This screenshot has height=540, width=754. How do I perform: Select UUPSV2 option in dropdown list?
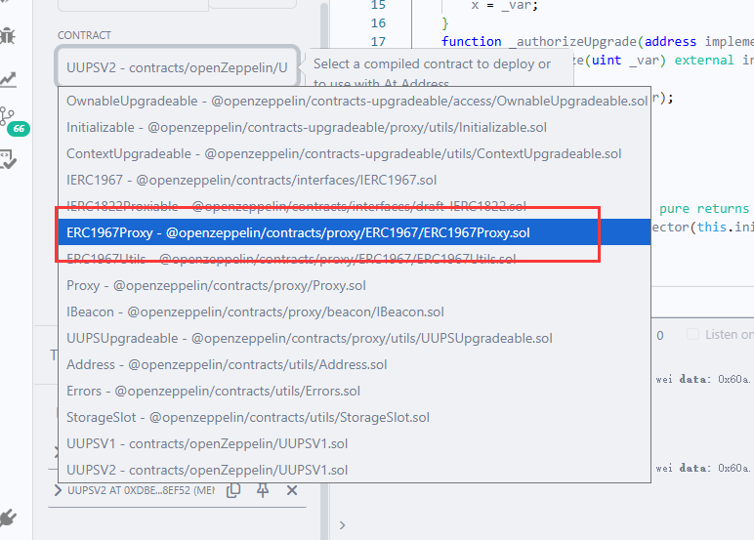point(355,470)
